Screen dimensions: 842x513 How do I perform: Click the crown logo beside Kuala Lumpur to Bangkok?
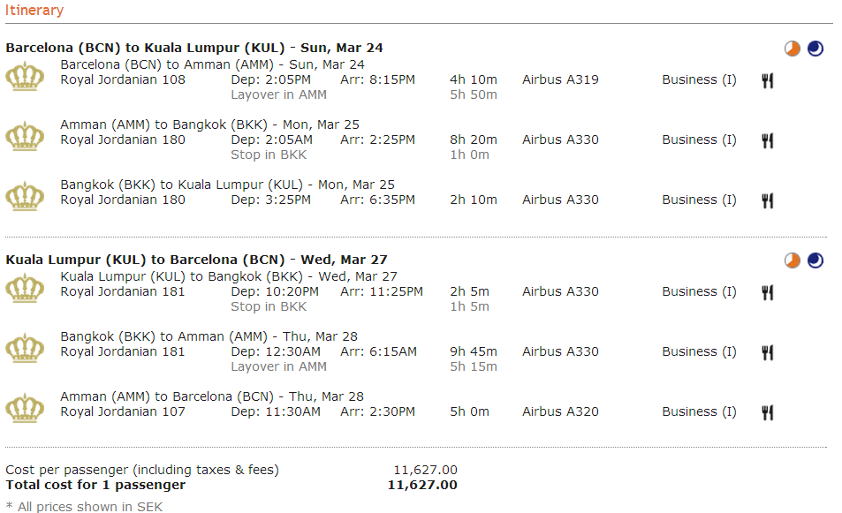coord(25,290)
